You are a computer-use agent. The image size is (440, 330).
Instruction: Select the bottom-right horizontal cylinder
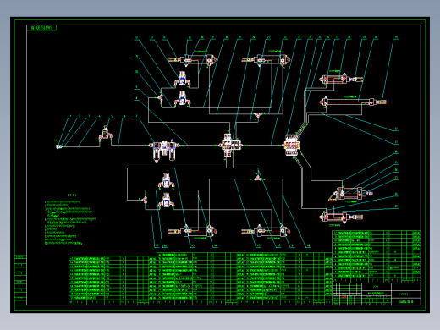(341, 217)
